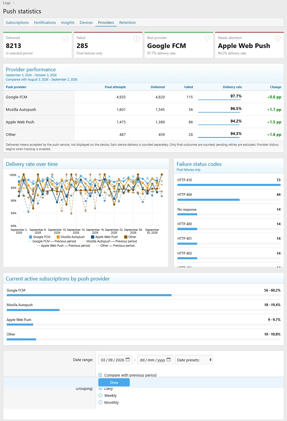
Task: Click the HTTP 401 failure entry
Action: tap(229, 241)
